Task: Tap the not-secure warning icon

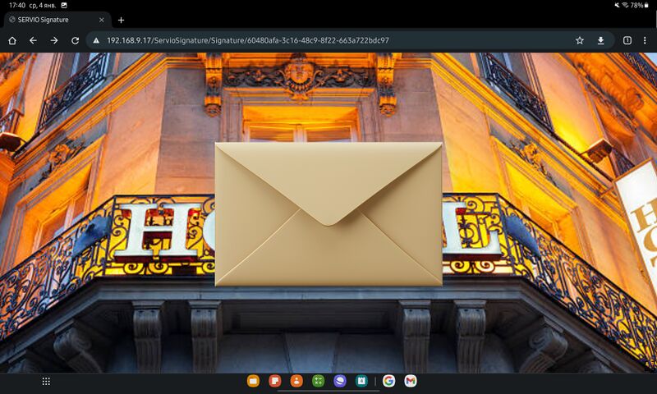Action: coord(96,40)
